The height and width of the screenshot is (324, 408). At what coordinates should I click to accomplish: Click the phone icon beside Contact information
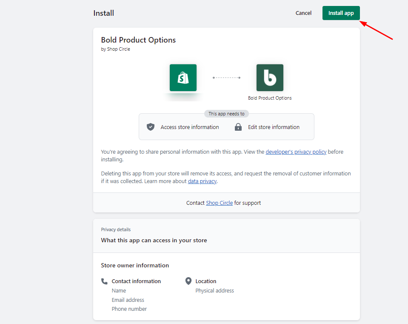tap(104, 281)
